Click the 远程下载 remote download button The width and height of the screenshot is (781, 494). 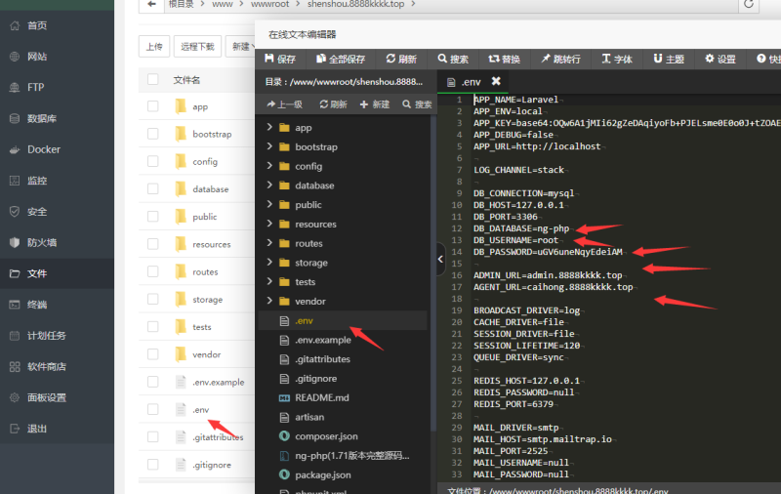coord(197,46)
